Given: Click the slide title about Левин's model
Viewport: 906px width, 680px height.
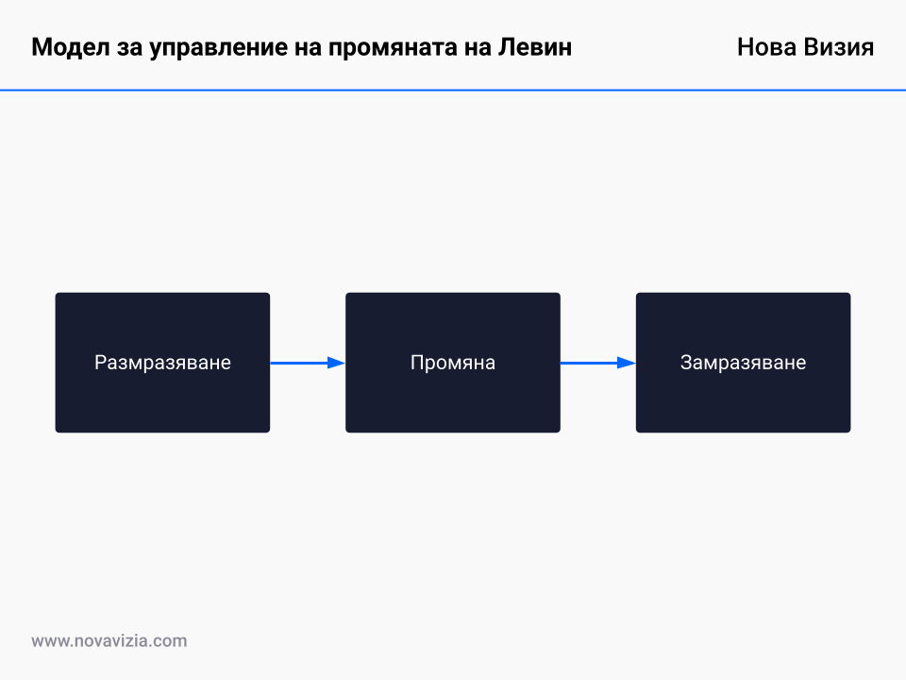Looking at the screenshot, I should pyautogui.click(x=302, y=47).
